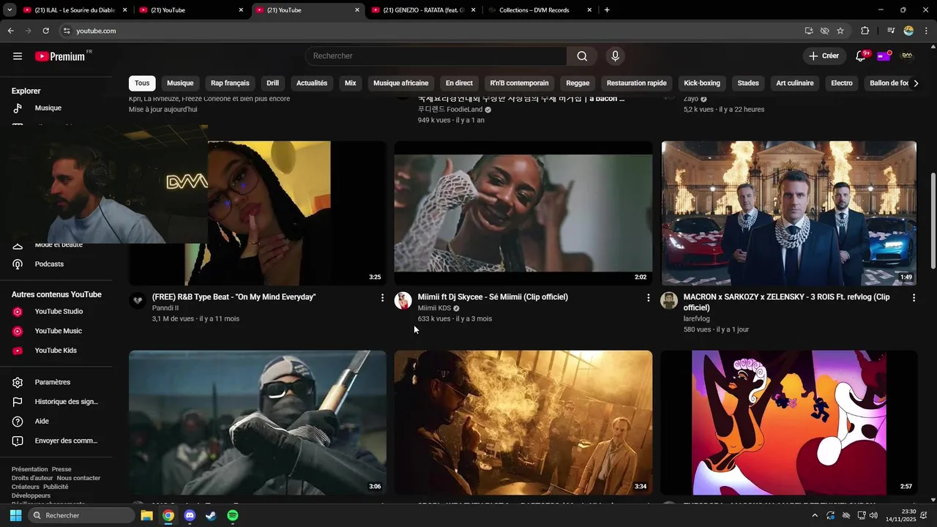Open larefvlog channel link
Viewport: 937px width, 527px height.
point(697,319)
